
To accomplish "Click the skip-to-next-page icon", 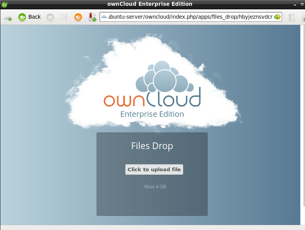I will pos(64,17).
